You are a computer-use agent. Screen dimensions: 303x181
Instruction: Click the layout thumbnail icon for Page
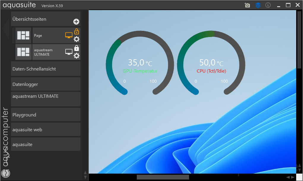tap(23, 36)
